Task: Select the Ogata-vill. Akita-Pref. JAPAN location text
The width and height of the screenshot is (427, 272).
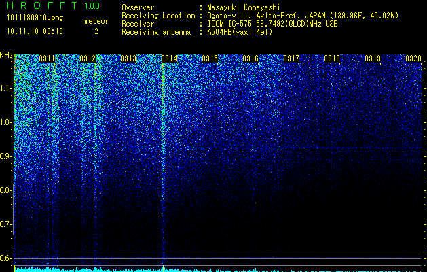Action: 303,16
